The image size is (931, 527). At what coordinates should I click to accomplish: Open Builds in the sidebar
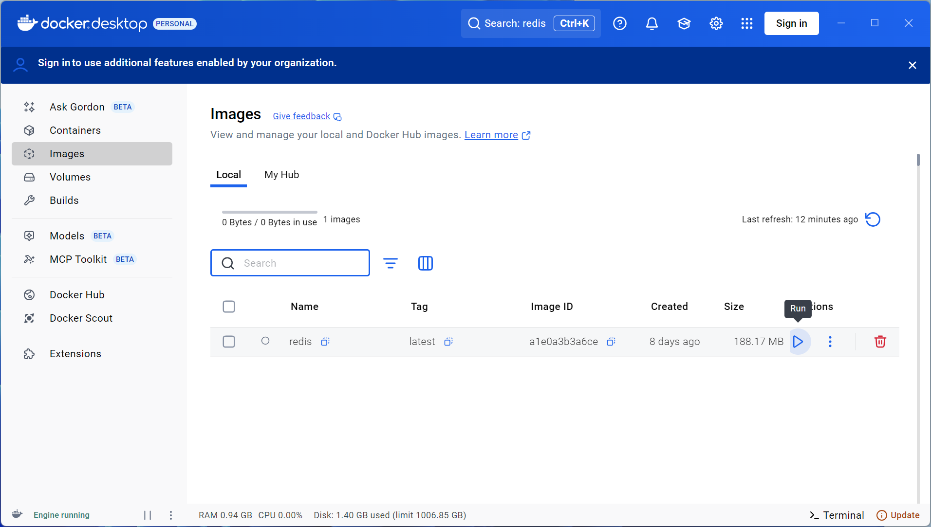tap(92, 200)
